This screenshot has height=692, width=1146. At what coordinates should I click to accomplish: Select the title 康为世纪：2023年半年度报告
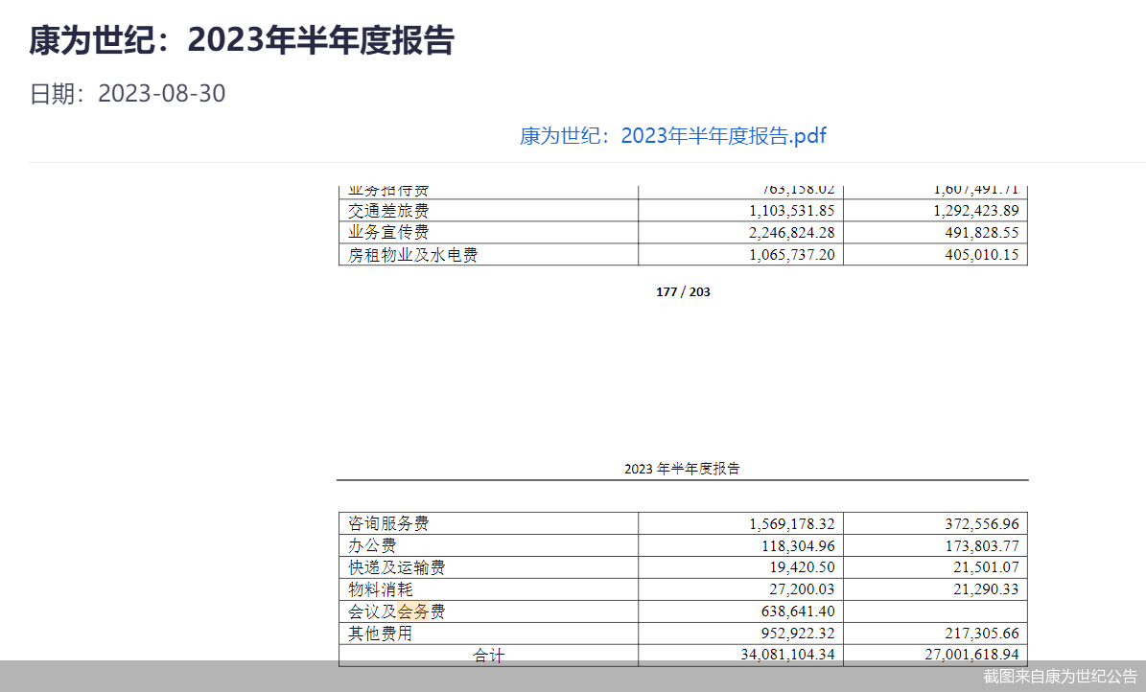241,39
